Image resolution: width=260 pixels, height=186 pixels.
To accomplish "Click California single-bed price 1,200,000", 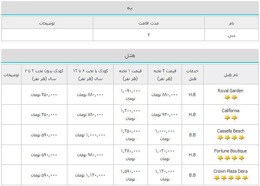I will coord(130,114).
